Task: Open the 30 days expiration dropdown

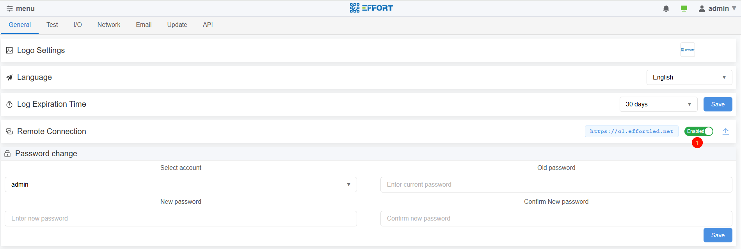Action: (658, 104)
